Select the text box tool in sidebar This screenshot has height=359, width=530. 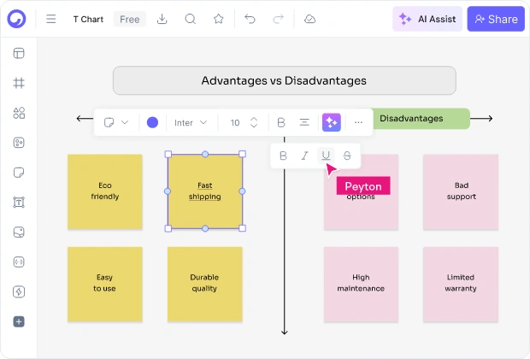click(19, 202)
